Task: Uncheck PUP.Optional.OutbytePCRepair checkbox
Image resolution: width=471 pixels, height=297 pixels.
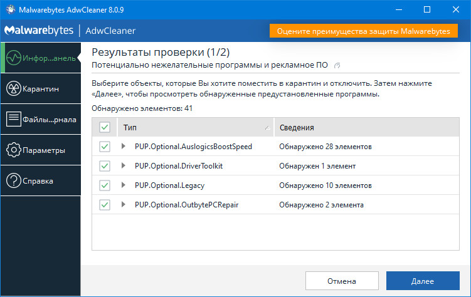Action: click(x=105, y=205)
